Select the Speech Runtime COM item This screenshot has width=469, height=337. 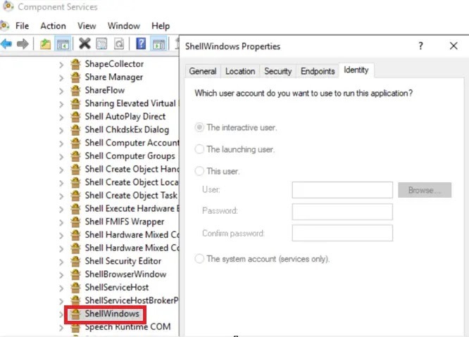[x=127, y=327]
